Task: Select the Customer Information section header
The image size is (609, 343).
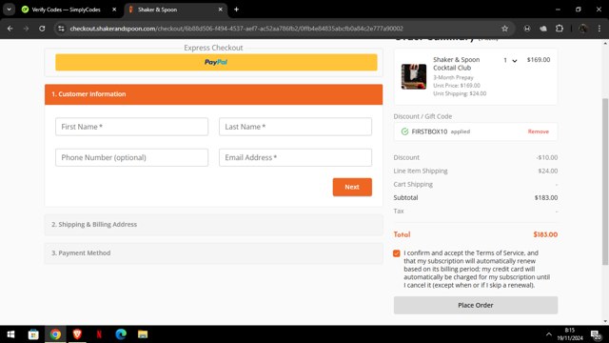Action: click(x=213, y=94)
